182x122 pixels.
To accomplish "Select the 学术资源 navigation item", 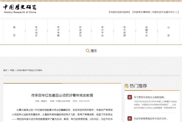I will [124, 31].
